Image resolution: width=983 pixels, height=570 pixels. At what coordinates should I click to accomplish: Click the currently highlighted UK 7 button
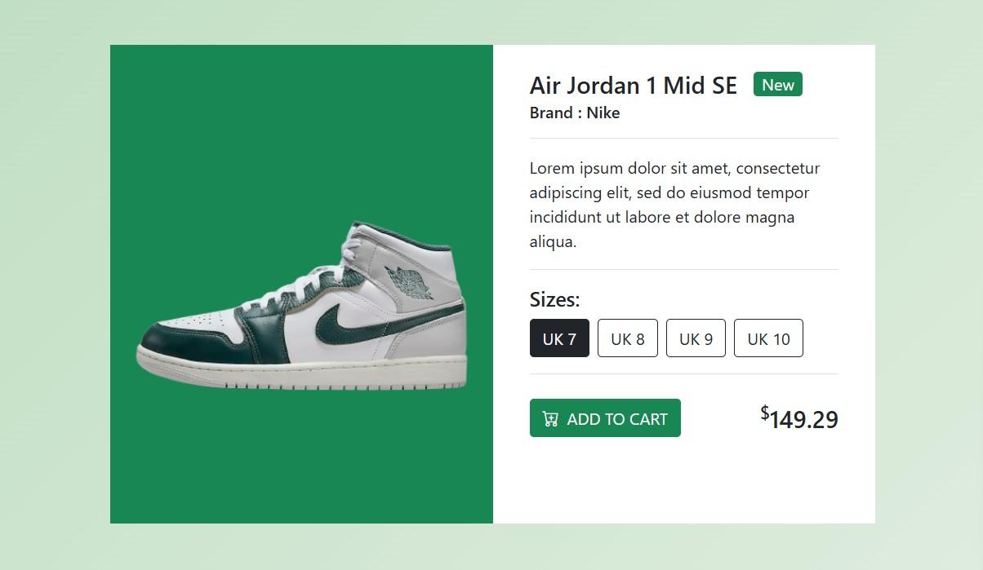tap(559, 338)
